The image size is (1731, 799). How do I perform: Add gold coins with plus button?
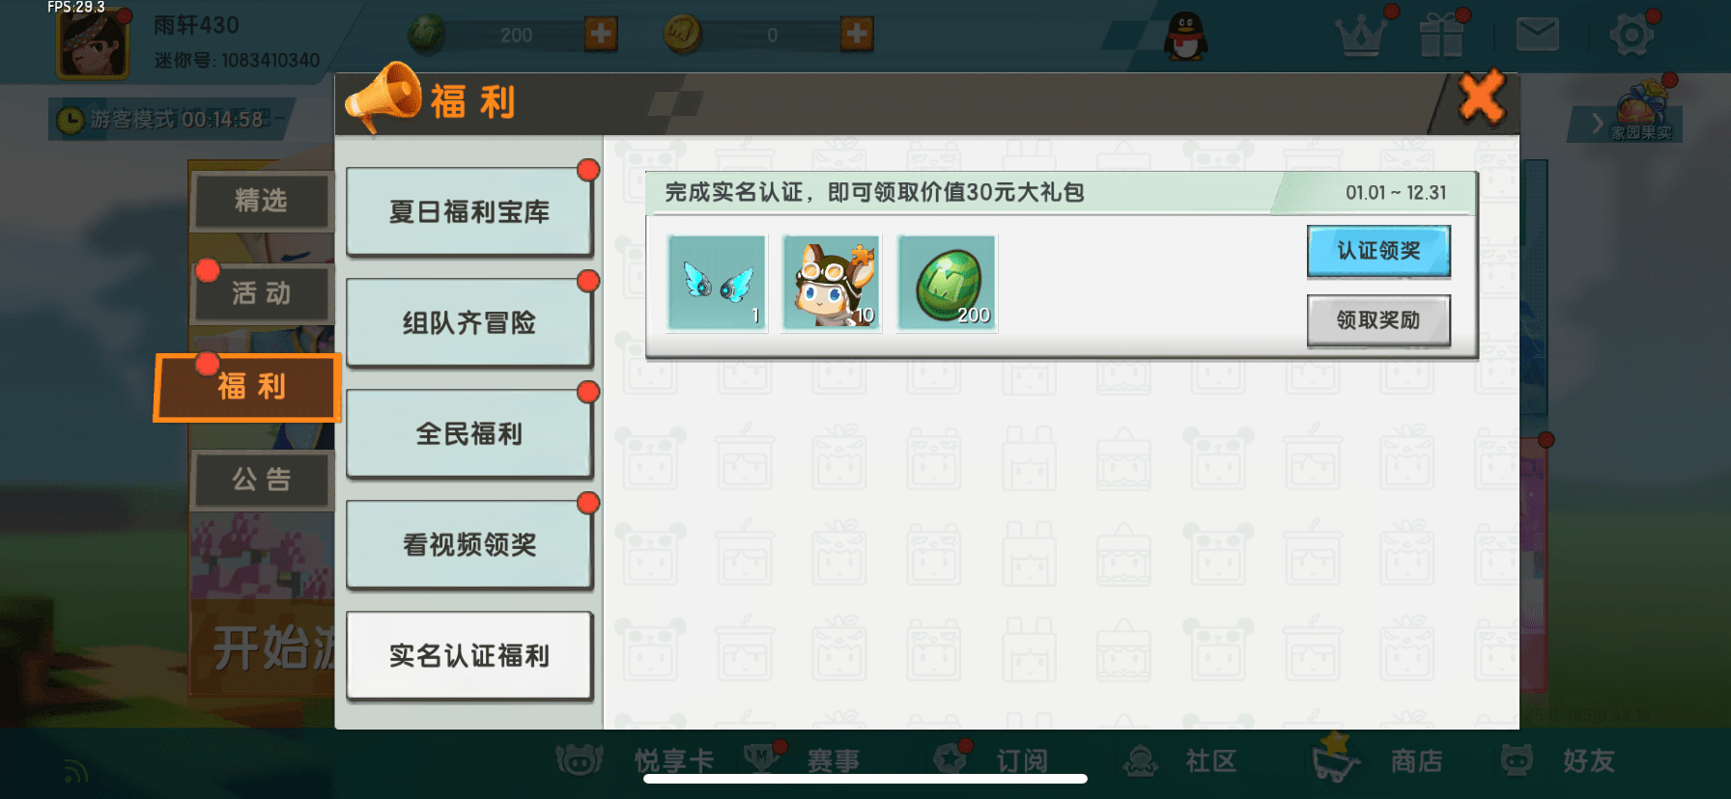(x=856, y=35)
